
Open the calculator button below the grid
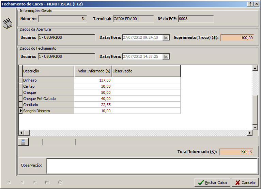coord(23,142)
